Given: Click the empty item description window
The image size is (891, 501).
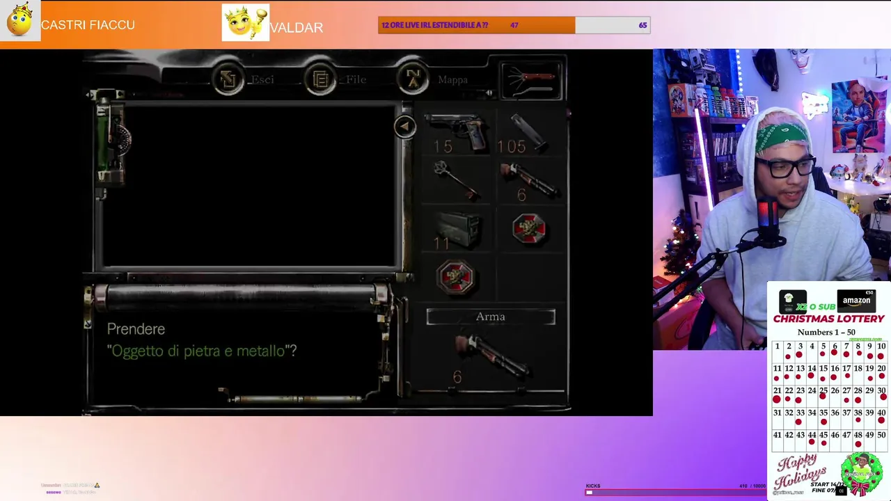Looking at the screenshot, I should point(251,186).
